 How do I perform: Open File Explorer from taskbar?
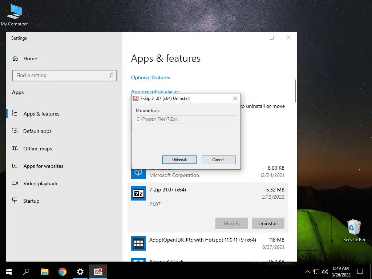[44, 272]
